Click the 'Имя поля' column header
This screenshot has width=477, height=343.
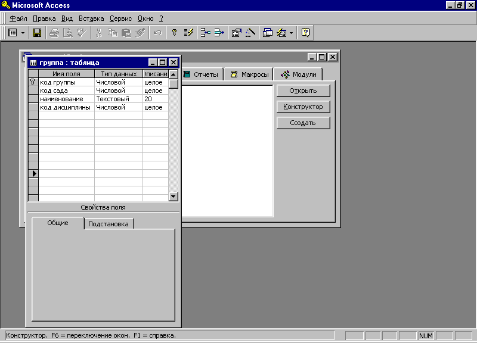pyautogui.click(x=66, y=74)
